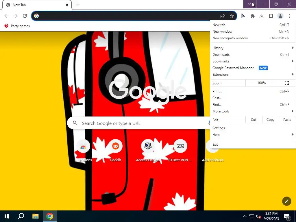Click the taskbar clock showing 8:31 PM

tap(271, 216)
